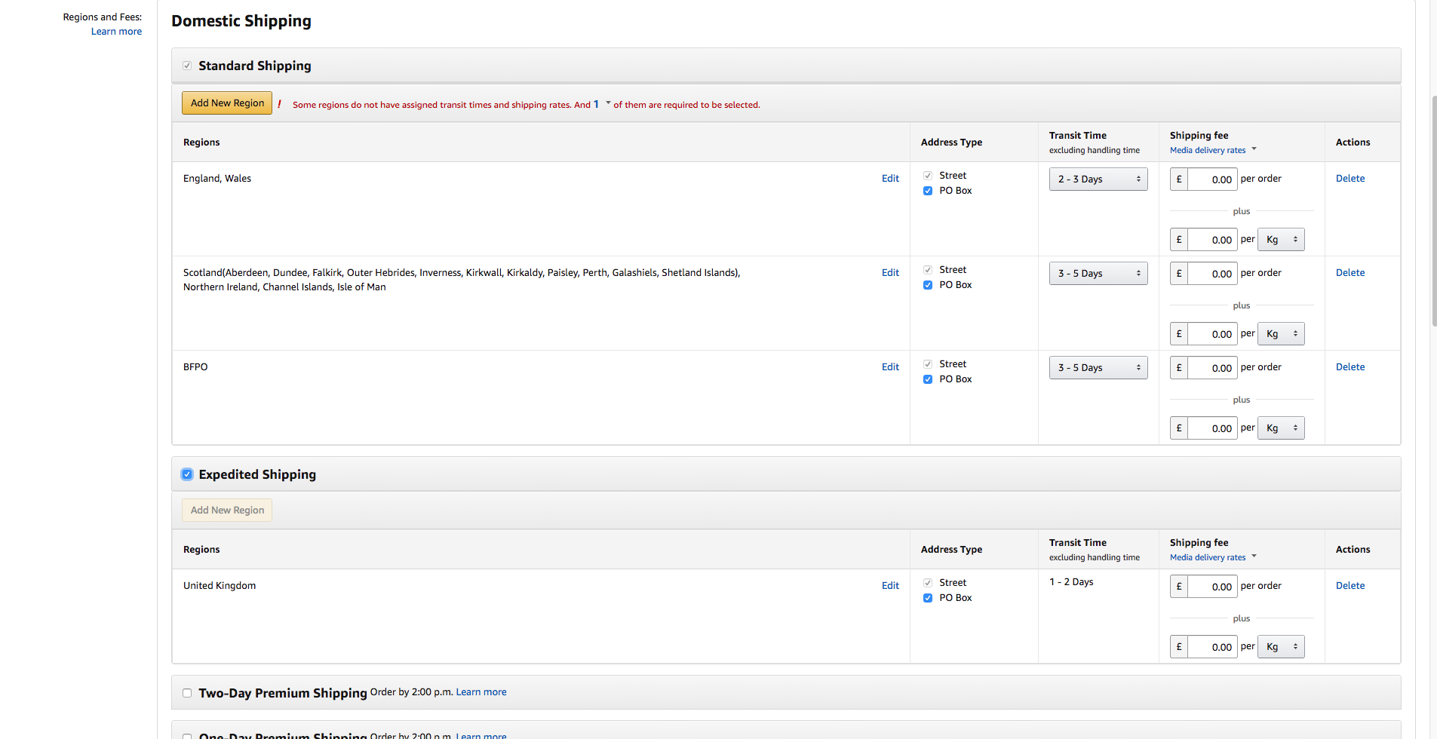
Task: Click the United Kingdom region name
Action: pyautogui.click(x=220, y=586)
